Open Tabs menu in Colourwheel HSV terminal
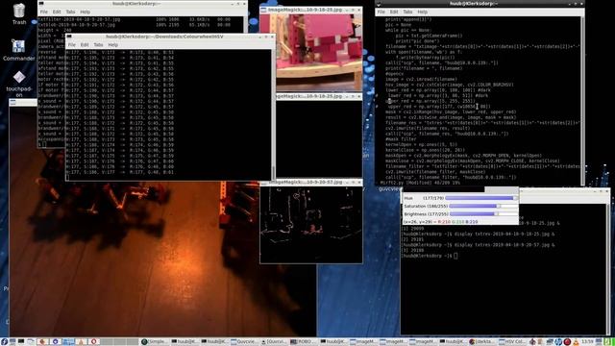Screen dimensions: 615x346 [x=98, y=45]
